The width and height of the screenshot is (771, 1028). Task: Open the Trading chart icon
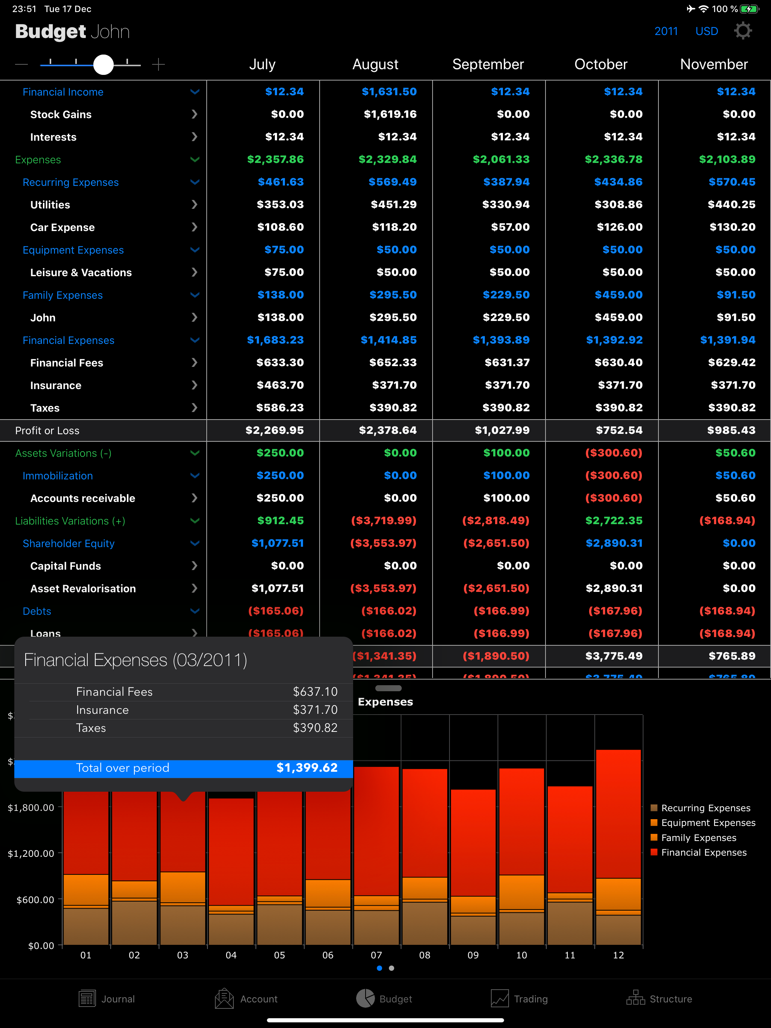pos(500,998)
